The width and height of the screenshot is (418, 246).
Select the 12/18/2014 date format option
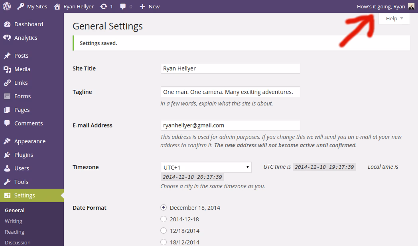(x=164, y=230)
